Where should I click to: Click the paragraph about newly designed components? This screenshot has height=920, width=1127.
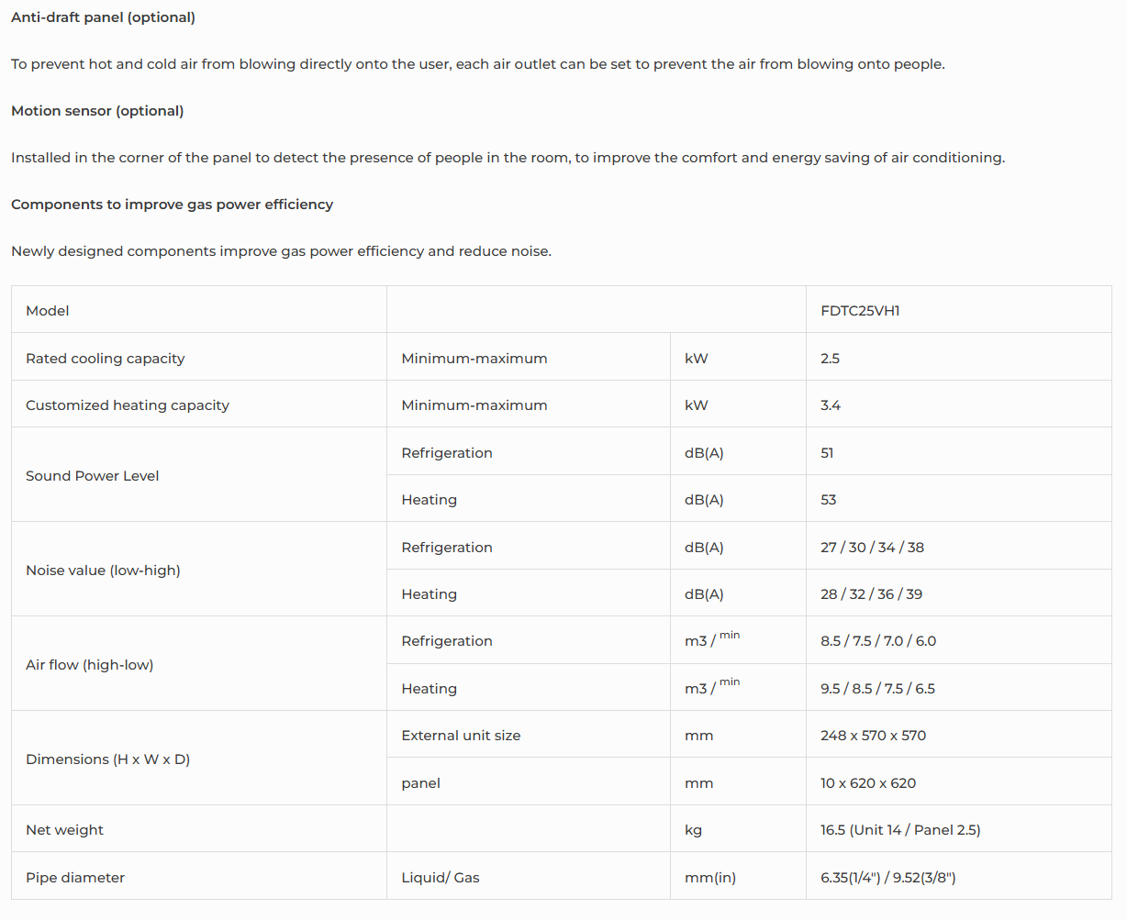[281, 251]
